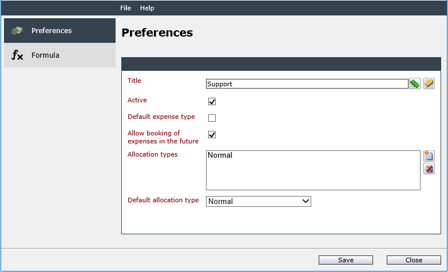The image size is (448, 272).
Task: Open the Help menu
Action: coord(147,8)
